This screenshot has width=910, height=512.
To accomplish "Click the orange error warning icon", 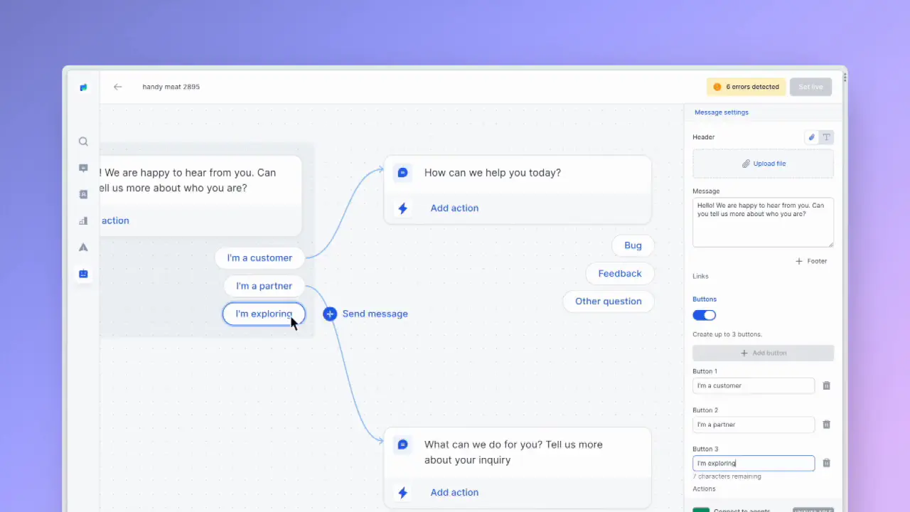I will (x=716, y=87).
